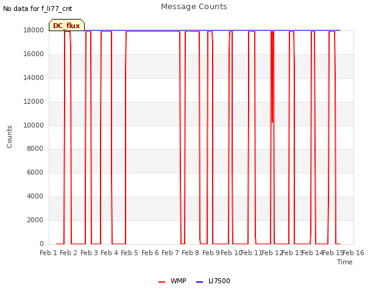
Task: Click the Feb 16 x-axis label
Action: coord(353,253)
